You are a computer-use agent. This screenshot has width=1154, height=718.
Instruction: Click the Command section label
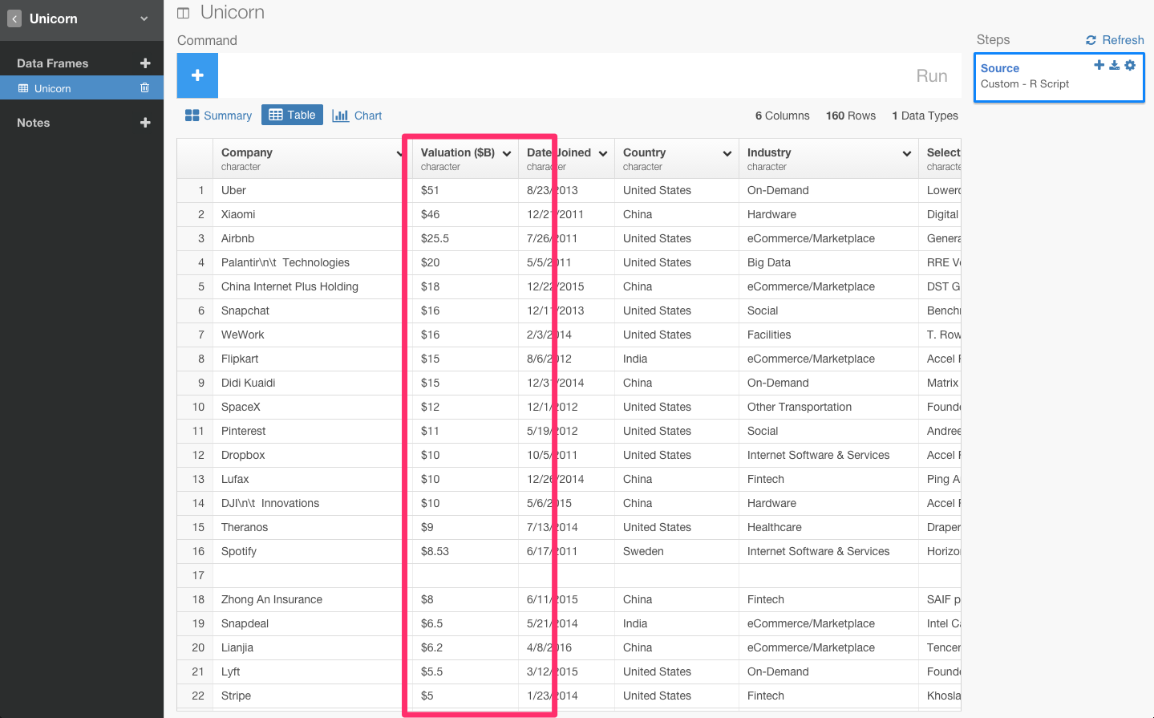(x=207, y=40)
